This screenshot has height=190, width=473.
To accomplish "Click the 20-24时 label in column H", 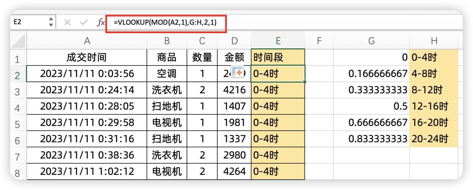I will pyautogui.click(x=433, y=139).
